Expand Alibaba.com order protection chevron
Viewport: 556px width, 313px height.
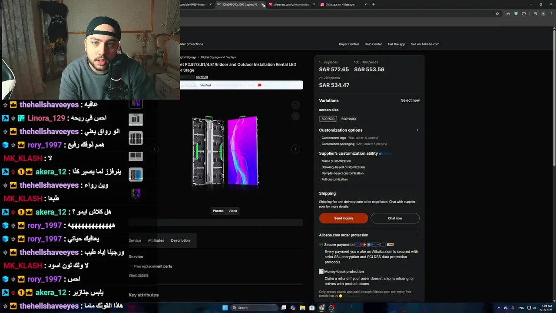[417, 235]
